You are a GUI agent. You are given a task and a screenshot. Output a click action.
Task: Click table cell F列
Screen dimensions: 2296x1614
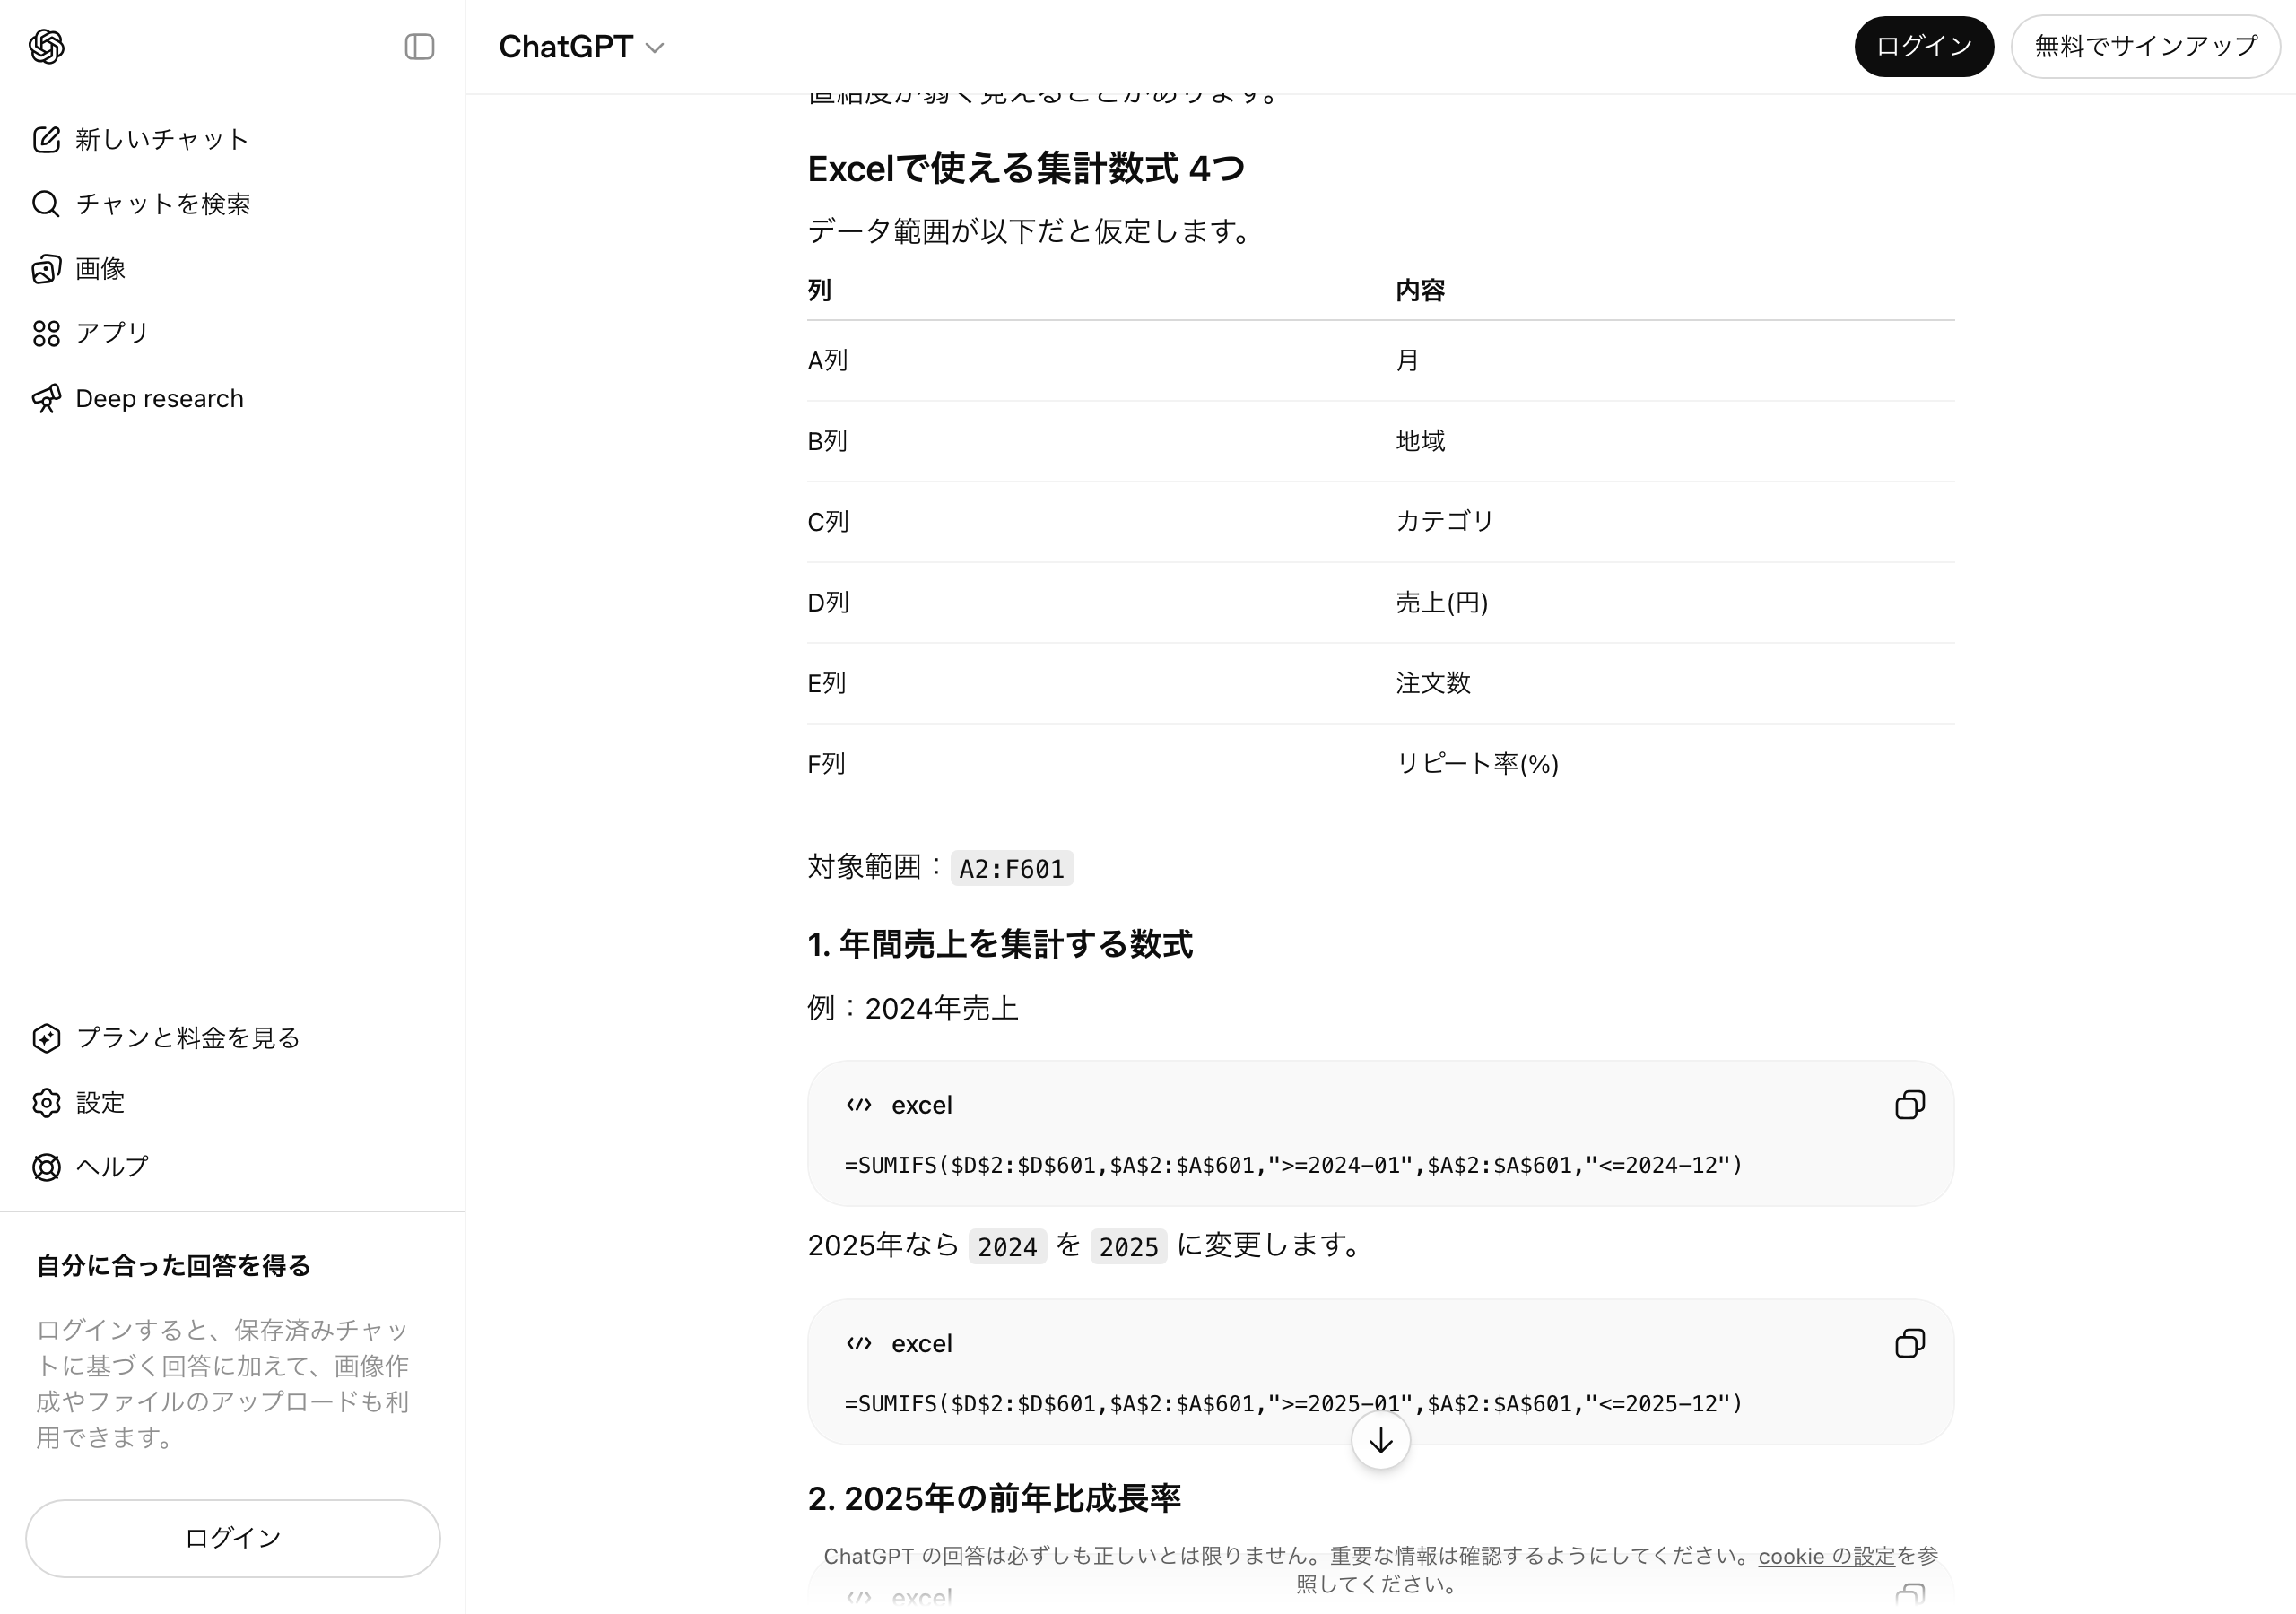click(826, 764)
